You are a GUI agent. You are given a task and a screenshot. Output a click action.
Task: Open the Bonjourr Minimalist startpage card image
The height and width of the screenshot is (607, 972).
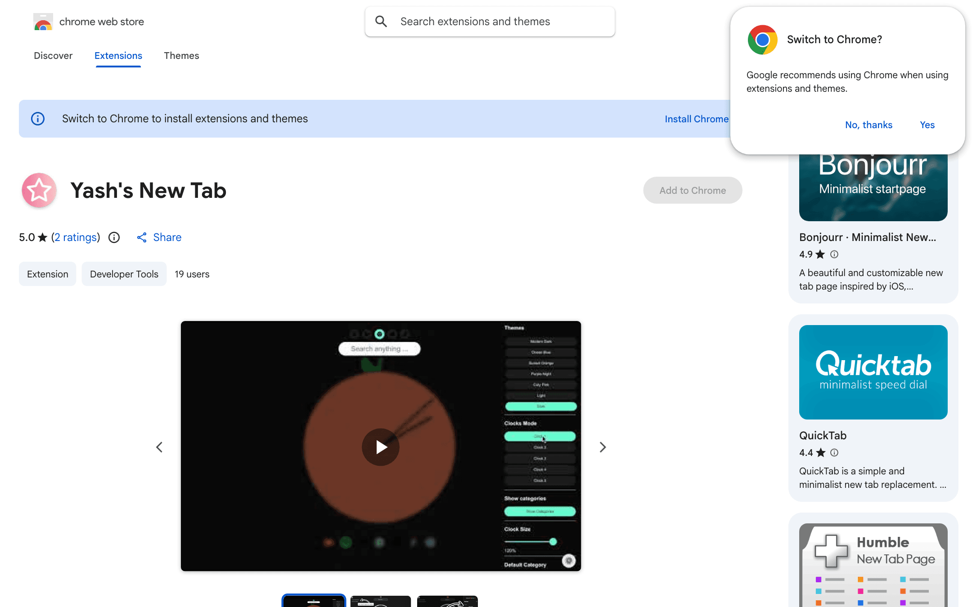[873, 187]
